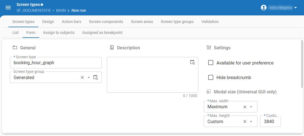Click the Settings sliders icon
This screenshot has height=136, width=304.
(x=209, y=48)
